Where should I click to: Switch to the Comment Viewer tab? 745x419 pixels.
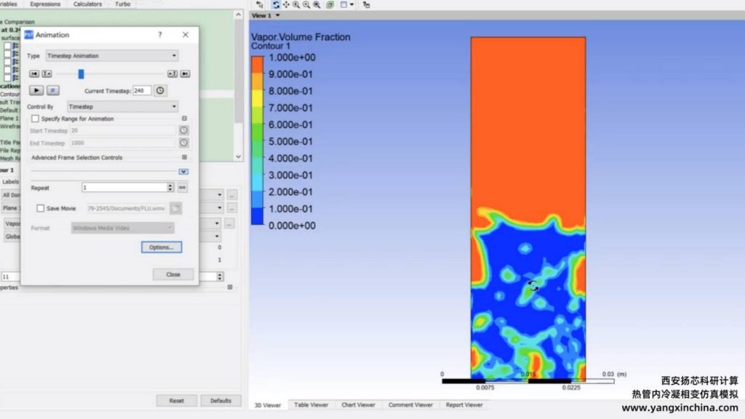click(410, 404)
